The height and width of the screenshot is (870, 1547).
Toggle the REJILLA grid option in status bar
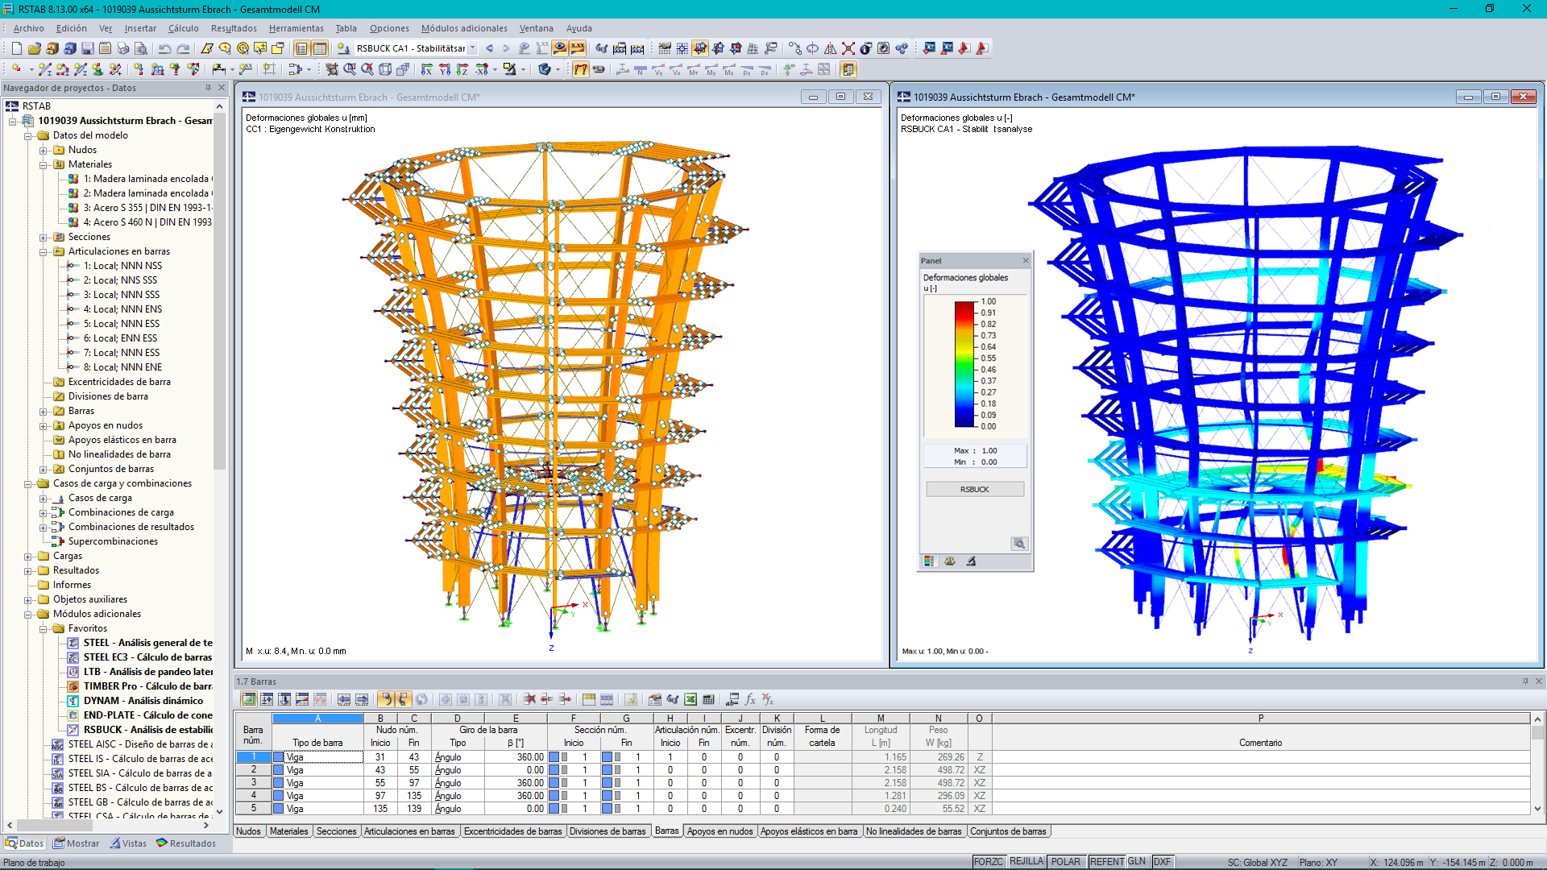(x=1026, y=861)
